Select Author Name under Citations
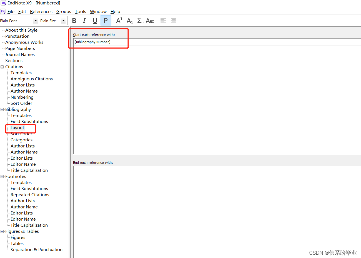This screenshot has width=361, height=258. 24,91
